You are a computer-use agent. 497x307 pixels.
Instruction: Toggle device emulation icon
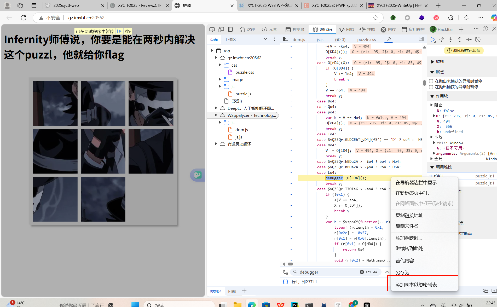[x=221, y=29]
